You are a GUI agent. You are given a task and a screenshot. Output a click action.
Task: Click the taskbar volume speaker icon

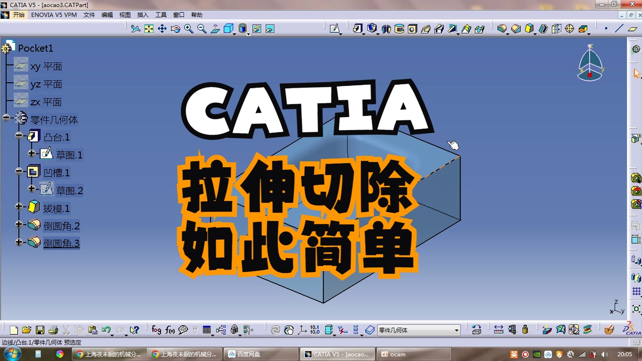(x=604, y=354)
